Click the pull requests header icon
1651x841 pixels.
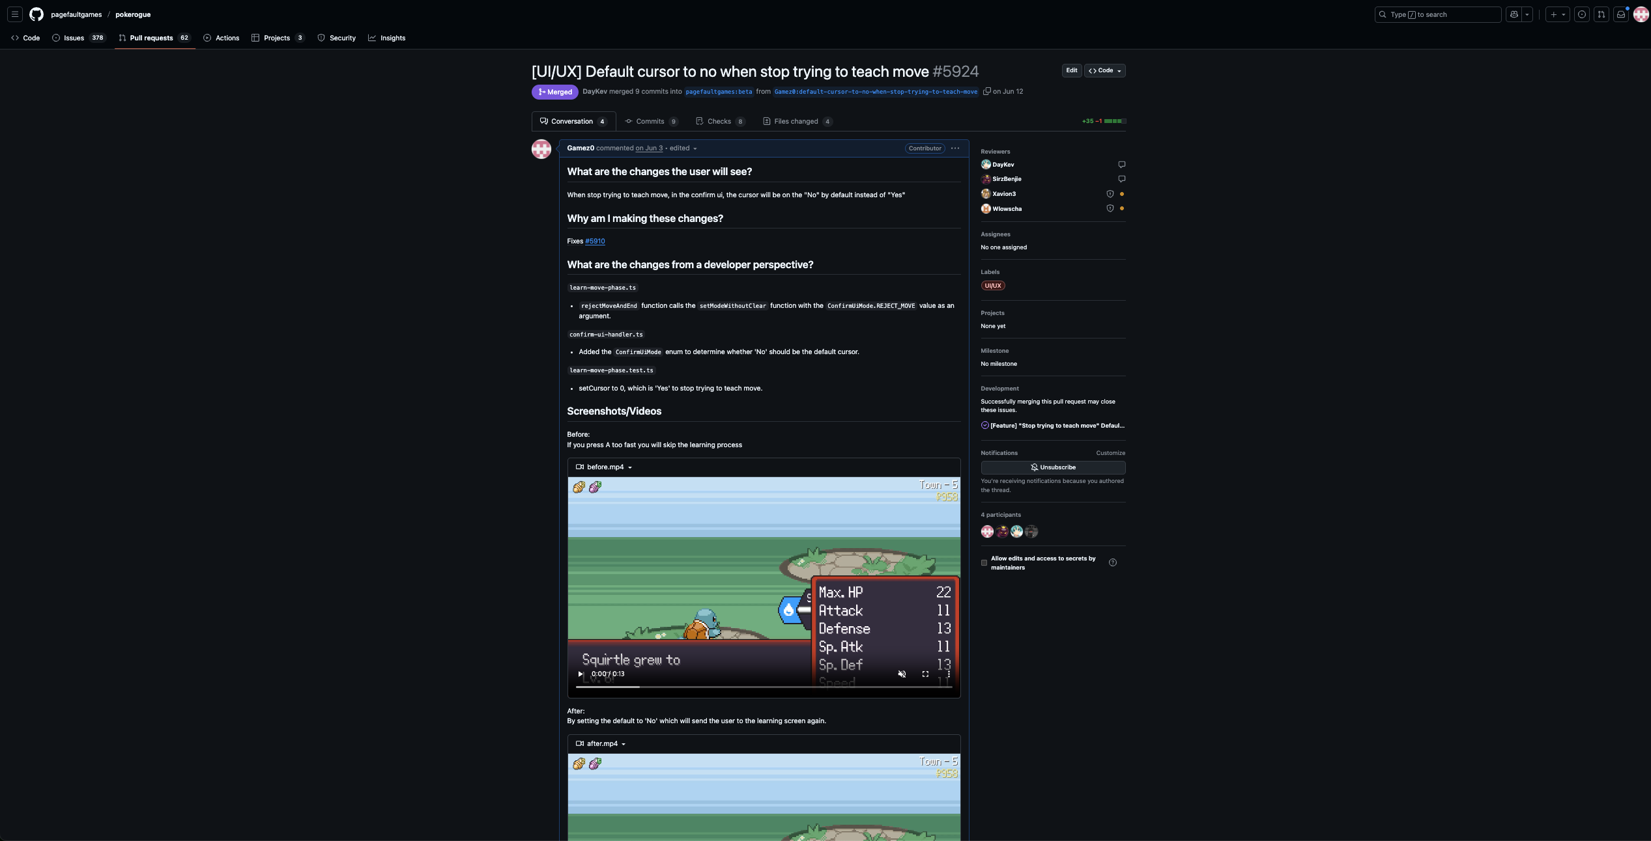(1601, 14)
